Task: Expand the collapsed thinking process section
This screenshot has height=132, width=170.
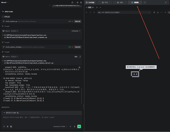Action: (x=6, y=17)
